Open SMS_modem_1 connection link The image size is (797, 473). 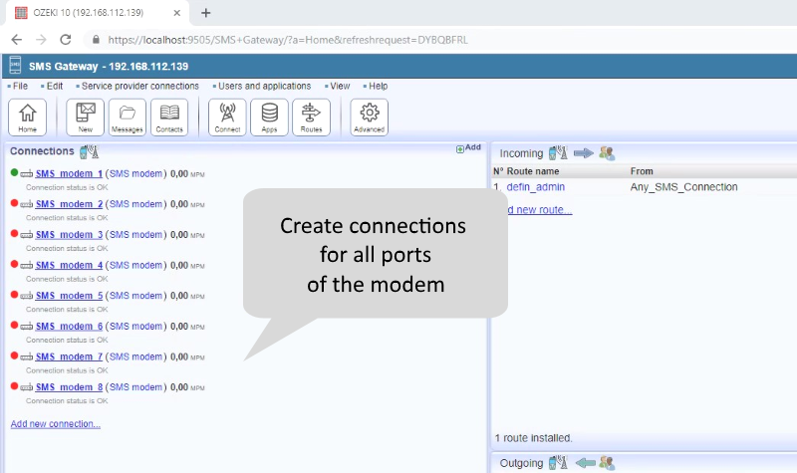tap(69, 173)
